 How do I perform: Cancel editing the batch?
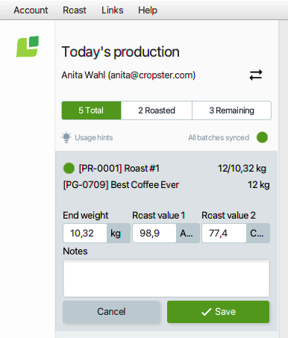111,312
